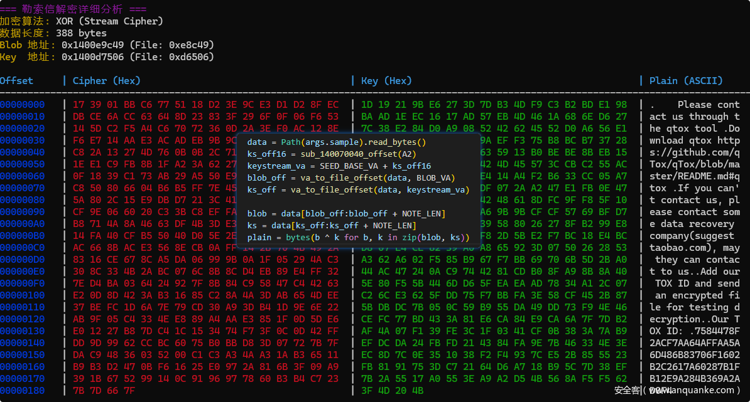Select the XOR (Stream Cipher) algorithm text
The height and width of the screenshot is (402, 750).
click(109, 21)
